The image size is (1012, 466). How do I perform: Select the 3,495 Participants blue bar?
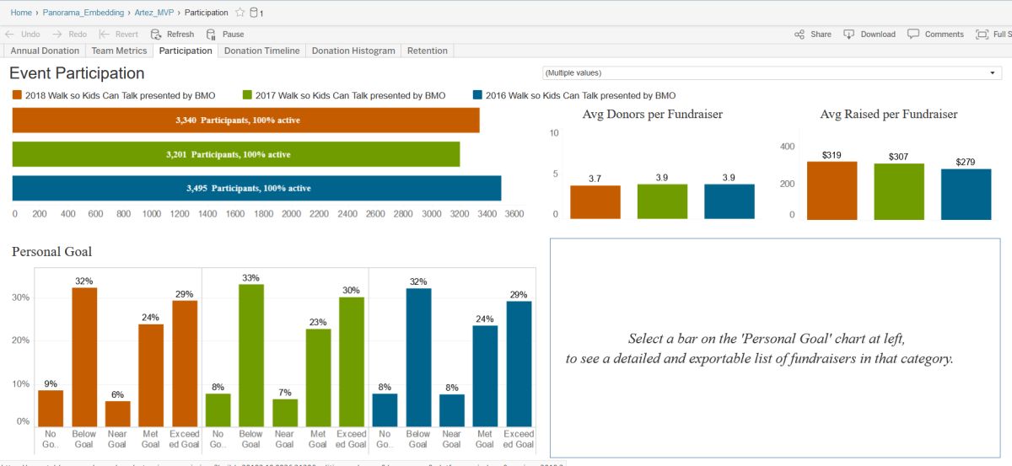[256, 188]
